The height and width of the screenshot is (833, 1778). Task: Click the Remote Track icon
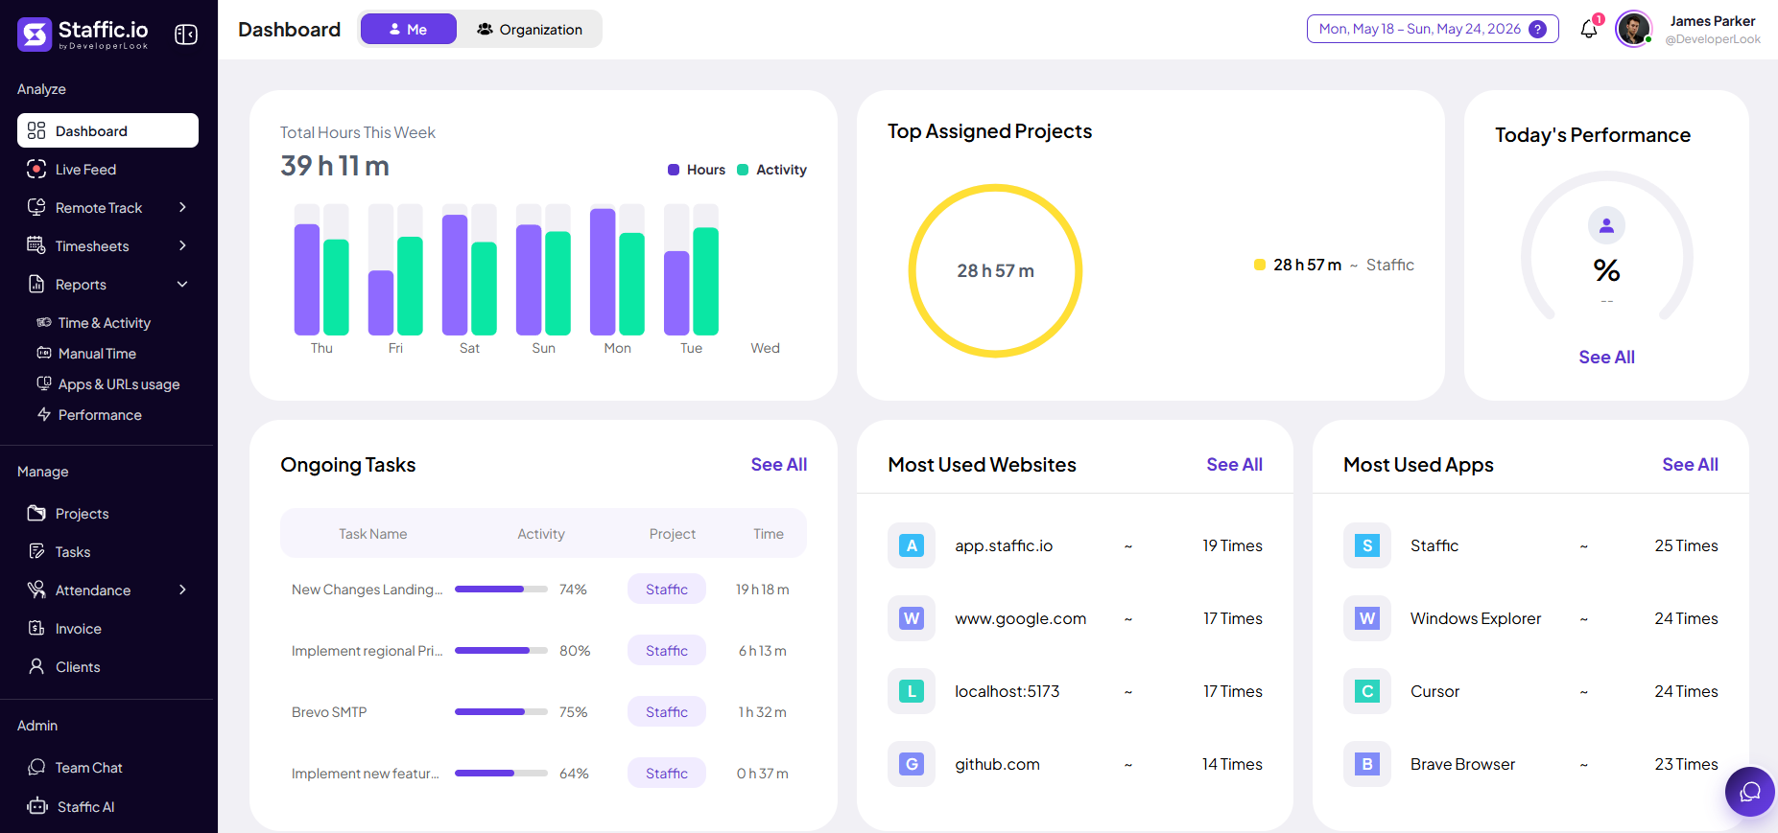point(36,207)
